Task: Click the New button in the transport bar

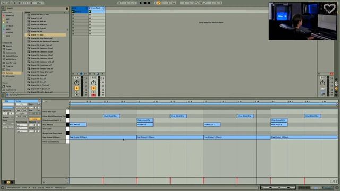Action: pyautogui.click(x=173, y=3)
